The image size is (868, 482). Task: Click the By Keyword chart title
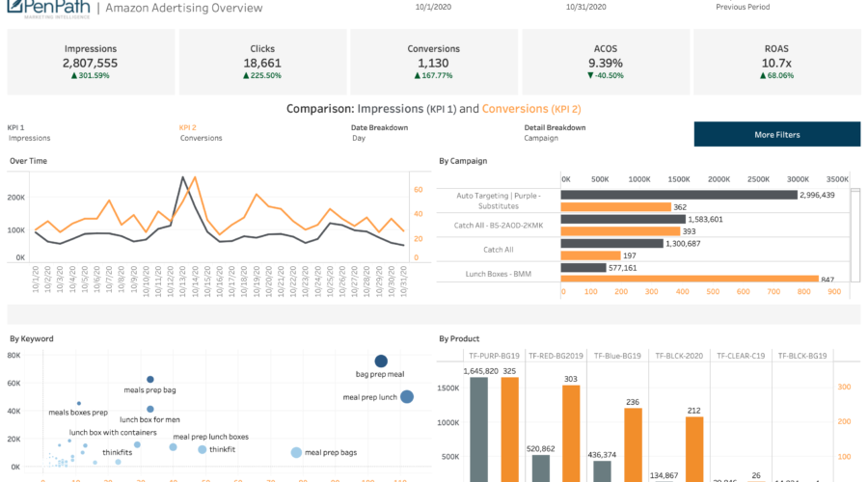[x=32, y=338]
